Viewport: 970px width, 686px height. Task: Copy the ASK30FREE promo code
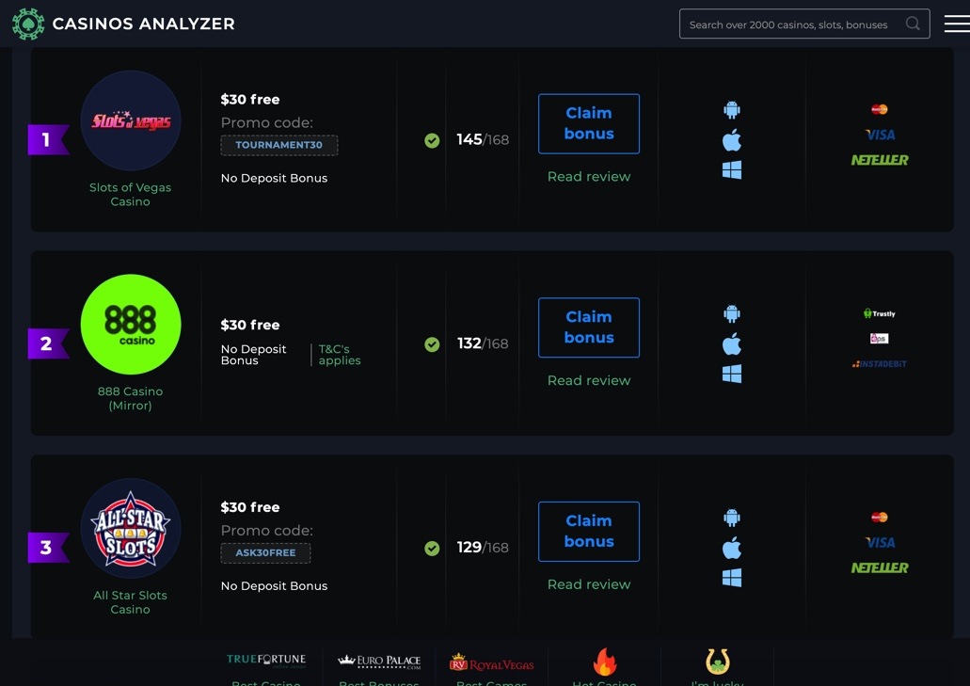(x=266, y=553)
